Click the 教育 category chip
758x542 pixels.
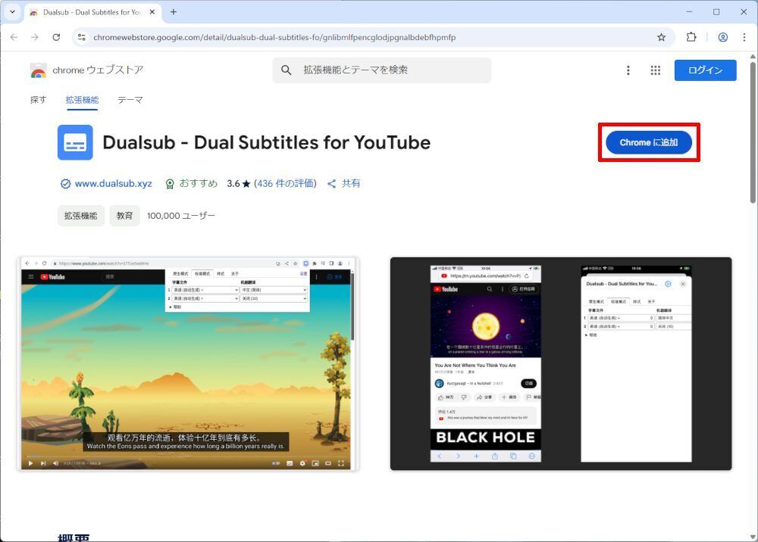tap(125, 216)
